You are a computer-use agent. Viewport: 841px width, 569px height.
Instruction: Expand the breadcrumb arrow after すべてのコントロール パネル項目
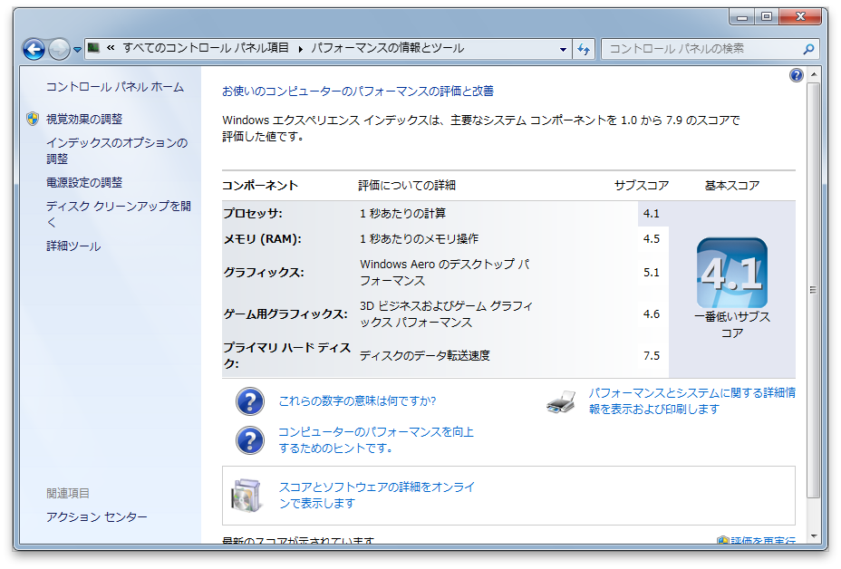tap(300, 49)
